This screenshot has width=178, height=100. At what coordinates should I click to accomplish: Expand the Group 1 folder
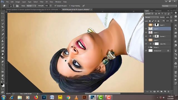(x=149, y=47)
